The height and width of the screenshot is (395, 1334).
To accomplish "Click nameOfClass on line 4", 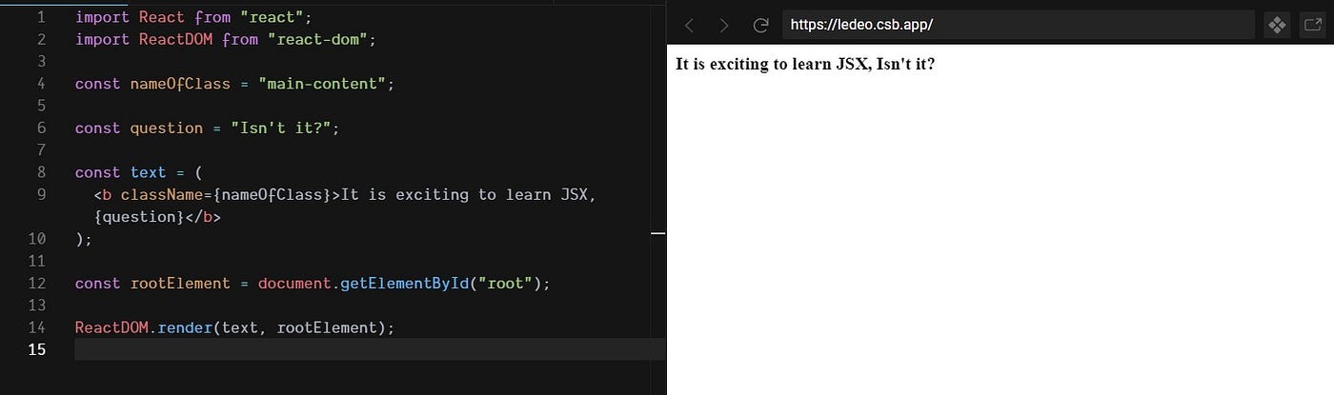I will (180, 84).
